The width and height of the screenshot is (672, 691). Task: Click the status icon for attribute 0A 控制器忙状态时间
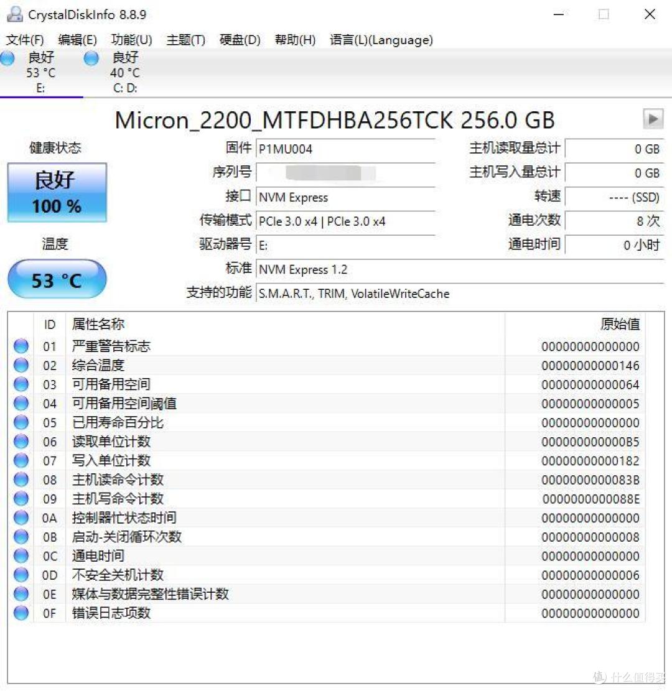tap(21, 517)
